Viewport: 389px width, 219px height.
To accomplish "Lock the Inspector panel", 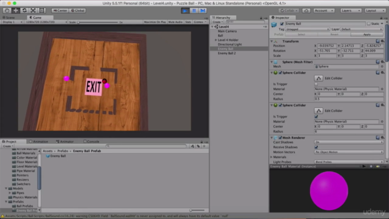I will (x=381, y=18).
